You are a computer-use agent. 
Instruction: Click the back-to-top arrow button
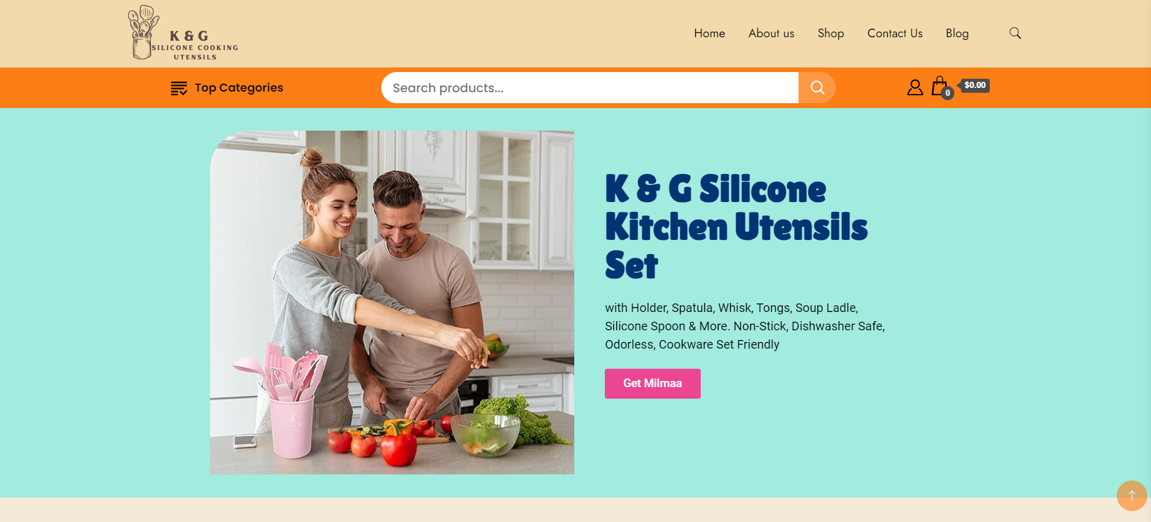pos(1131,495)
